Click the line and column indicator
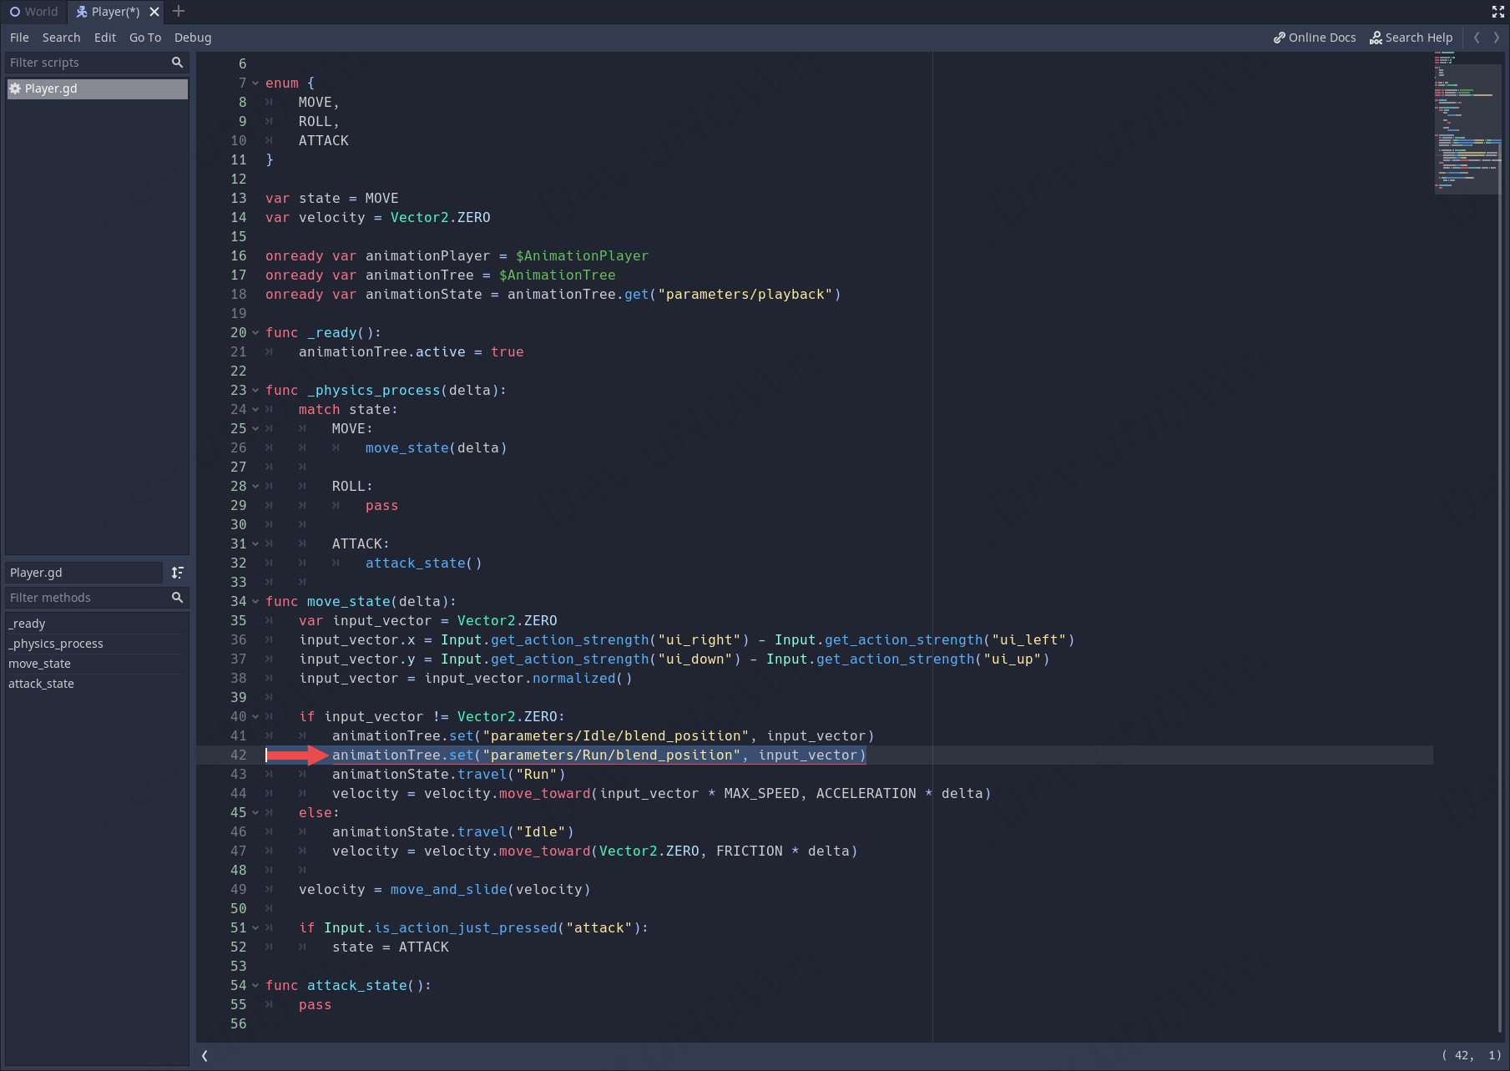The height and width of the screenshot is (1071, 1510). coord(1472,1055)
